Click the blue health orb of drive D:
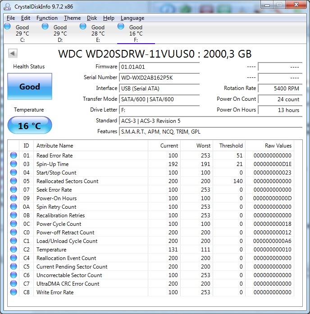This screenshot has height=314, width=310. (45, 26)
